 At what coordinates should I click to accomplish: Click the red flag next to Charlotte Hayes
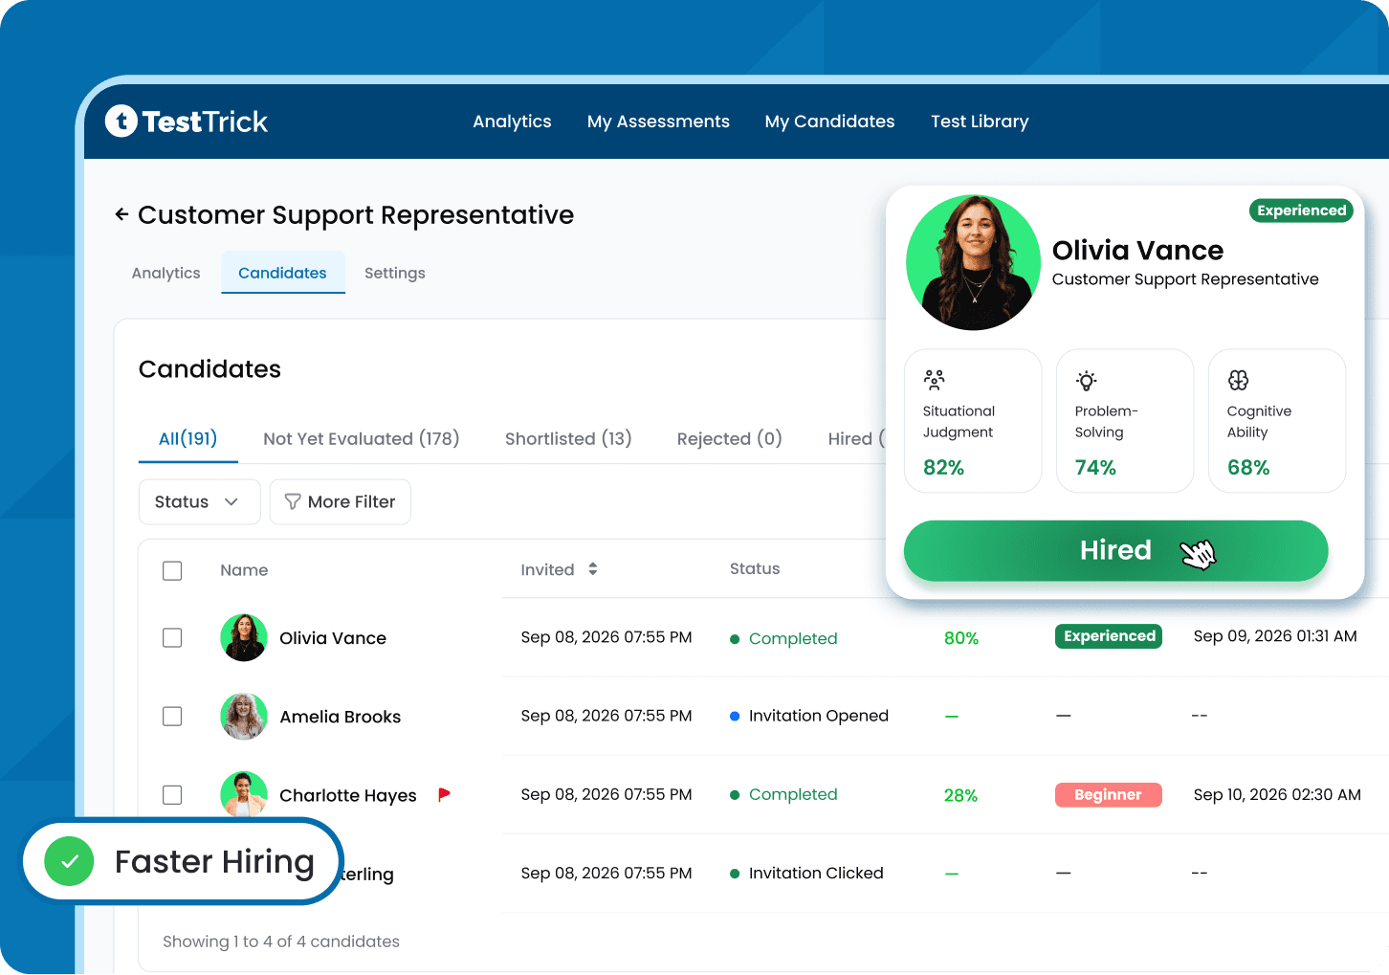[x=444, y=794]
